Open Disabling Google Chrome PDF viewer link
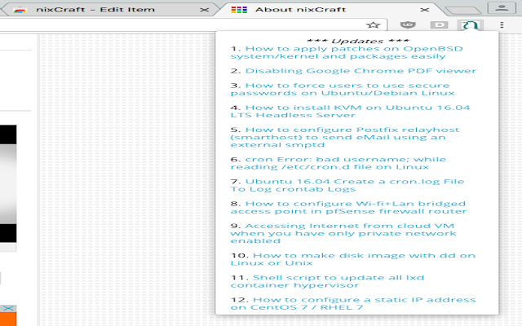 (361, 71)
